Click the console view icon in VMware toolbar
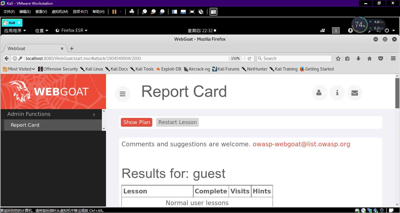This screenshot has width=400, height=213. click(x=213, y=12)
